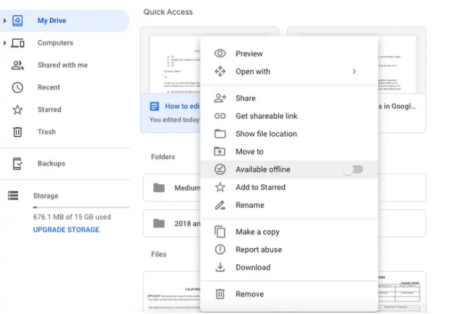Select Make a copy from context menu
The height and width of the screenshot is (314, 451).
[257, 232]
